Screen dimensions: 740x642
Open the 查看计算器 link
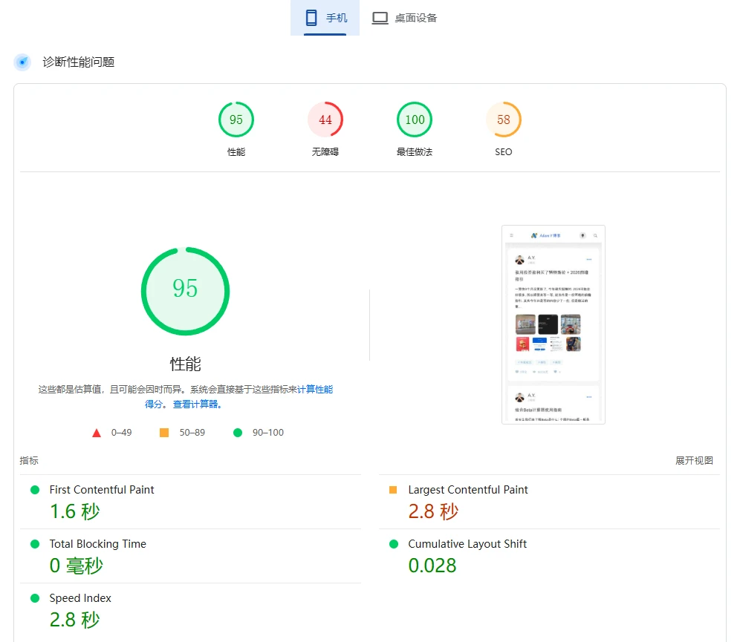[x=196, y=404]
